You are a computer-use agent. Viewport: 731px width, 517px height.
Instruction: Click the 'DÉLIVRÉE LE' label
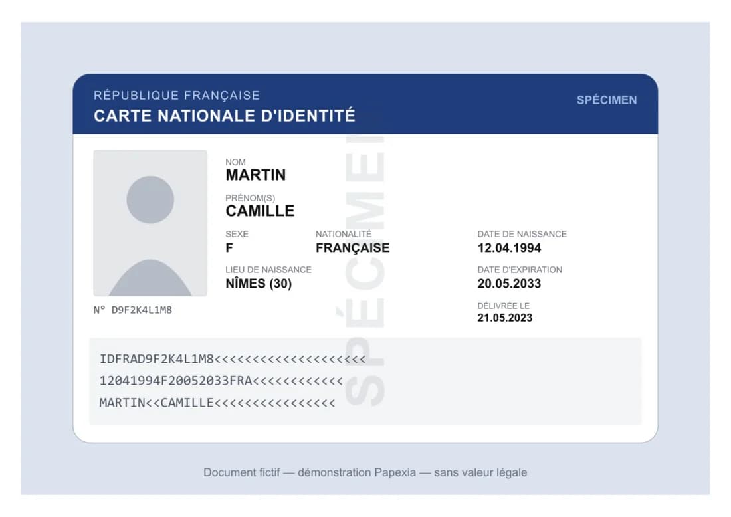pos(504,306)
